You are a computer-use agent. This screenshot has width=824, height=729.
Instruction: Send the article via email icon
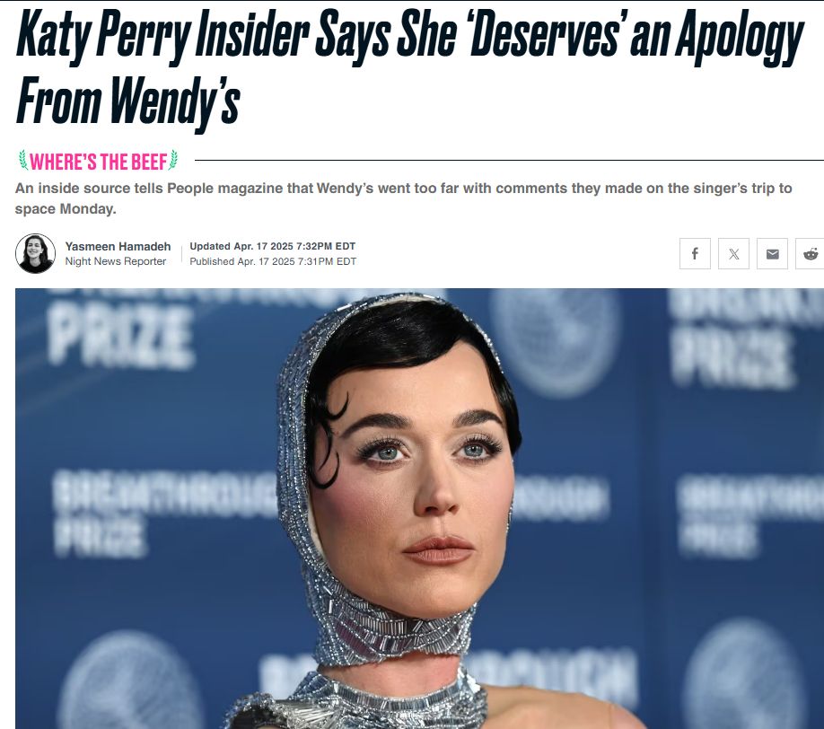tap(773, 254)
